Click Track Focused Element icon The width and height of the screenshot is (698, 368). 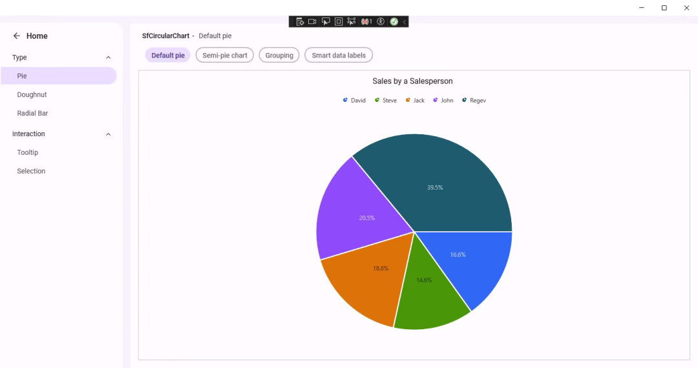point(352,21)
